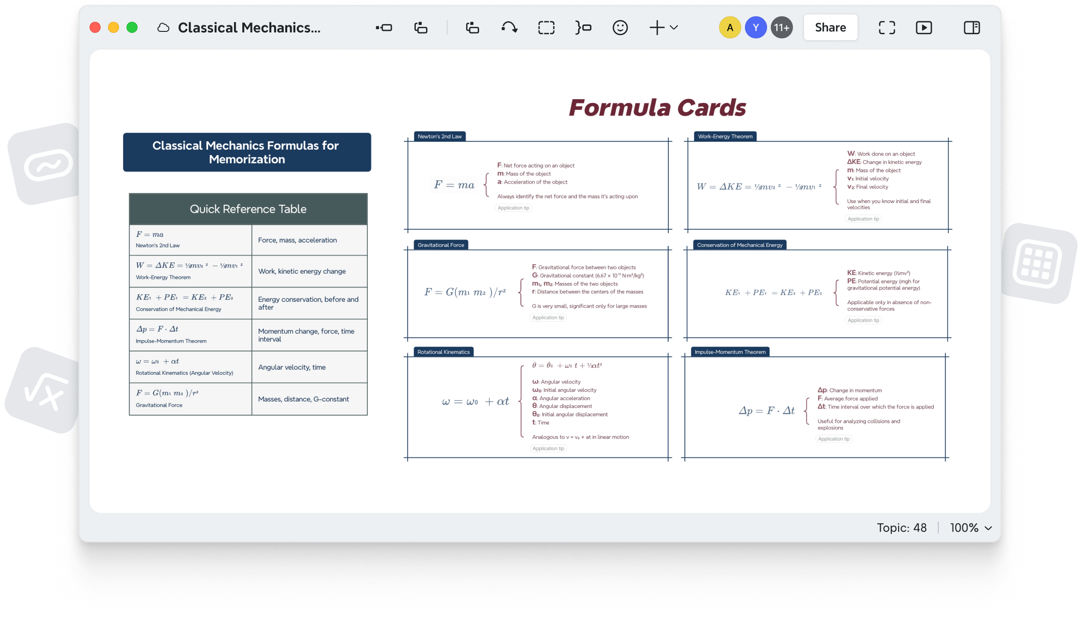Insert a subtopic using the toolbar icon

(x=420, y=27)
